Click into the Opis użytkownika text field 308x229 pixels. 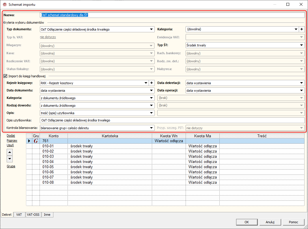(x=172, y=120)
